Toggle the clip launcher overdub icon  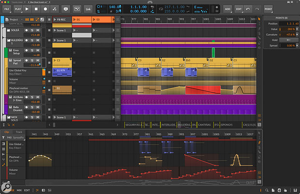click(x=66, y=9)
